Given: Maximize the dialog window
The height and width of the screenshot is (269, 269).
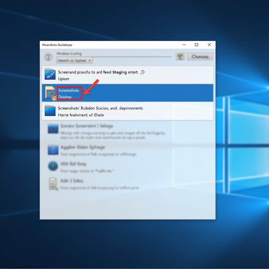Looking at the screenshot, I should 196,45.
